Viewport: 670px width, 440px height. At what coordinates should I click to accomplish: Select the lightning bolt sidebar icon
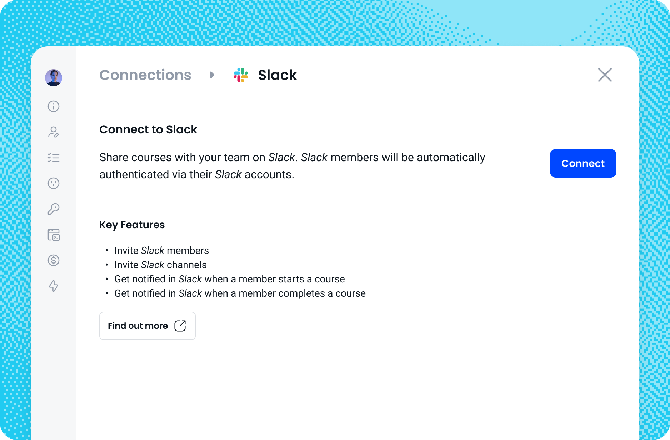coord(54,286)
